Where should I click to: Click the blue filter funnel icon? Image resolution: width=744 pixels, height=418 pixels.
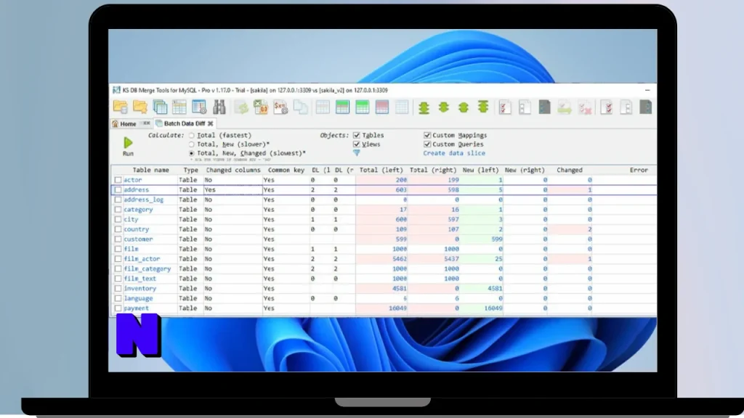356,153
